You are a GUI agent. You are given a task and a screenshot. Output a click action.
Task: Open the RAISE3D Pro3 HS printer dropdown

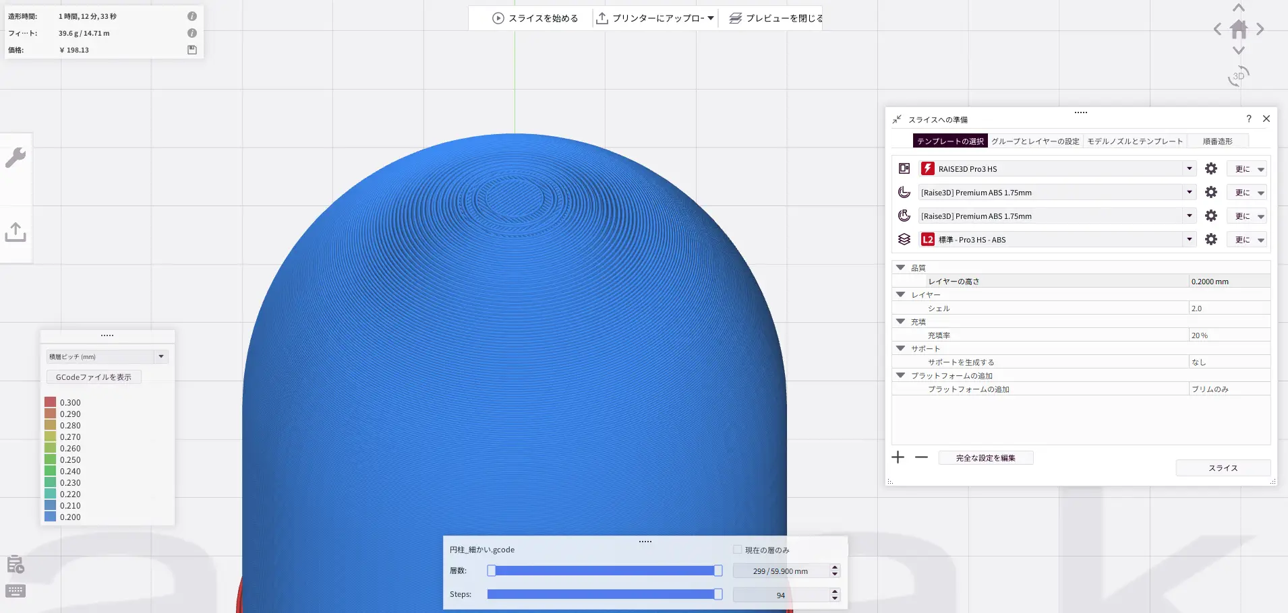[1057, 169]
